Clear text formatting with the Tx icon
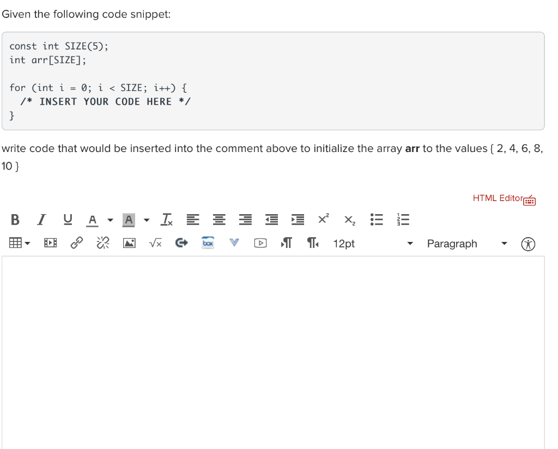Image resolution: width=558 pixels, height=449 pixels. [x=166, y=219]
